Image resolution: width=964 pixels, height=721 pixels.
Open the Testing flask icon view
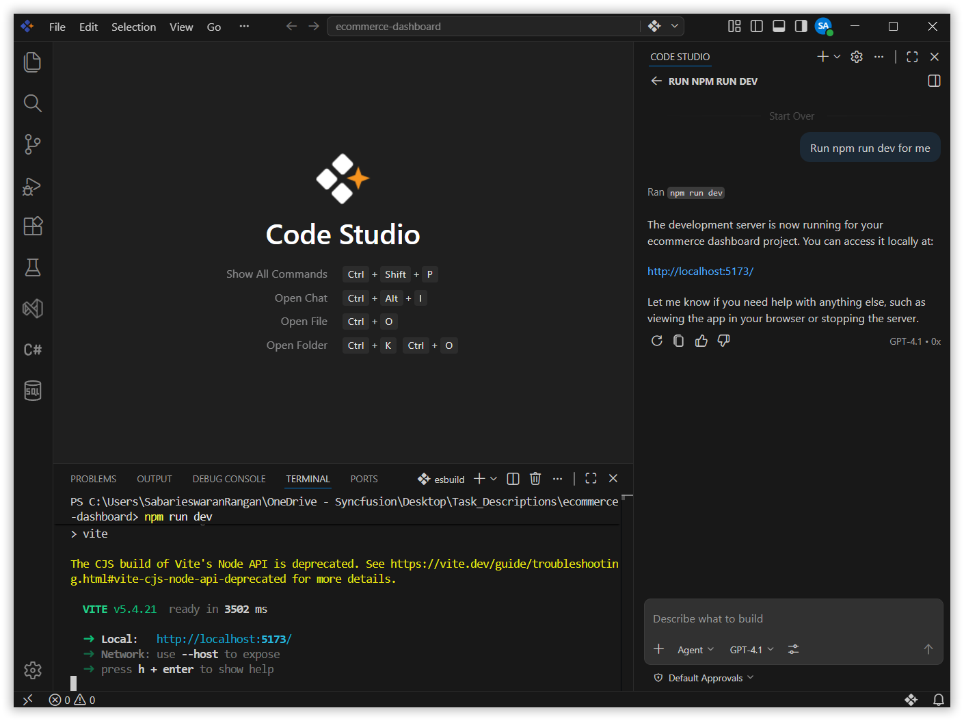coord(33,267)
